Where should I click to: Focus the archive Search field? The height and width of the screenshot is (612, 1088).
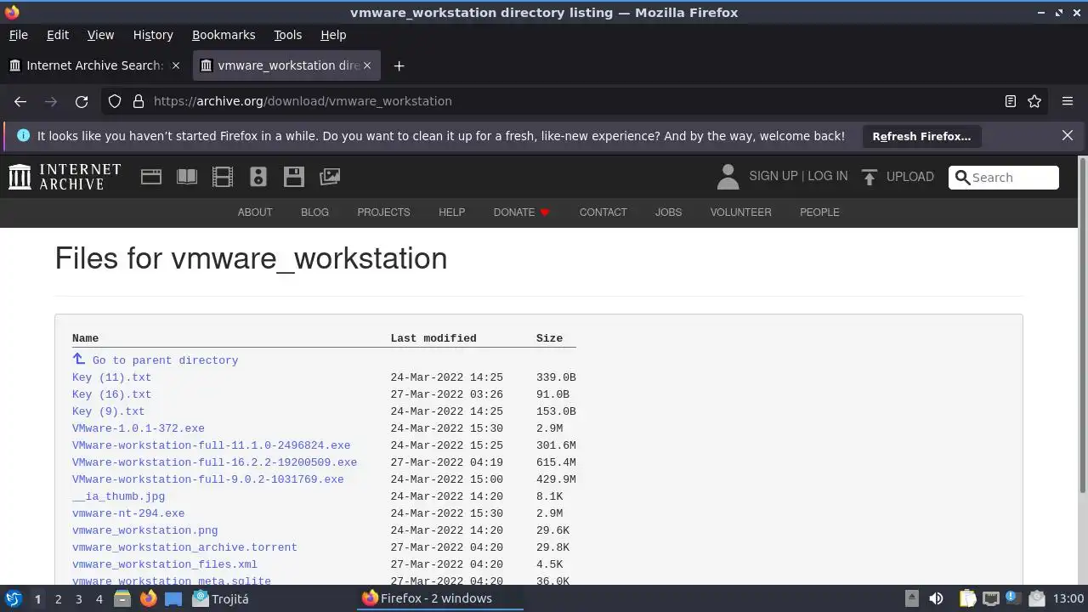click(x=1004, y=178)
